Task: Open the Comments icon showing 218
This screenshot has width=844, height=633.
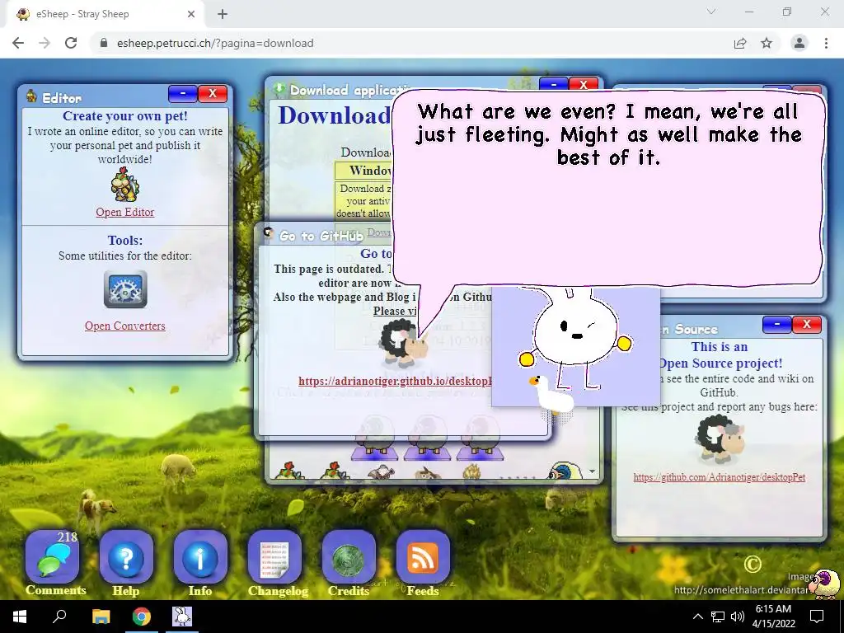Action: [x=53, y=558]
